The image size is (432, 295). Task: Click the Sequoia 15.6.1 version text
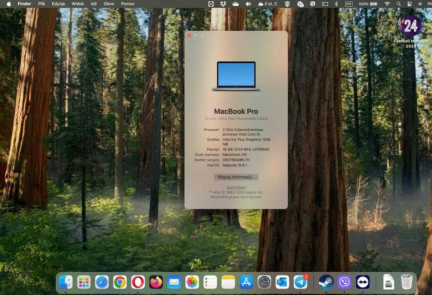[235, 165]
